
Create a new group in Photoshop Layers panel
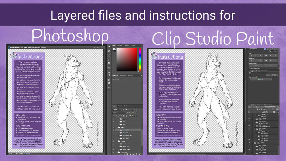pos(133,154)
